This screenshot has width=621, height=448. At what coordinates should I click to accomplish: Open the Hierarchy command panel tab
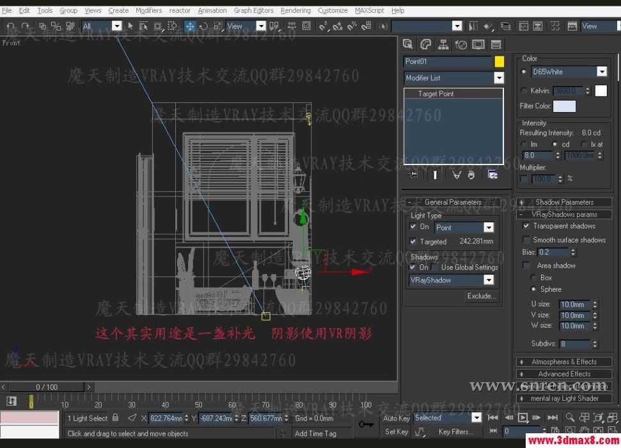point(443,44)
